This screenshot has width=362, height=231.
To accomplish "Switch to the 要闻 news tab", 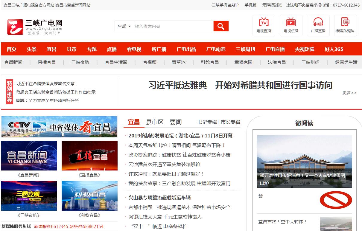I will [176, 122].
